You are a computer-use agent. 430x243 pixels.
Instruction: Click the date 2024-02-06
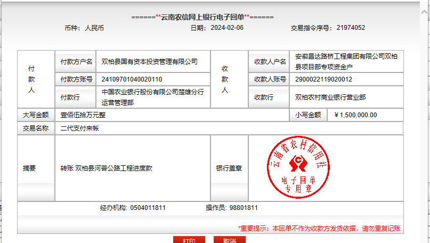tap(227, 28)
